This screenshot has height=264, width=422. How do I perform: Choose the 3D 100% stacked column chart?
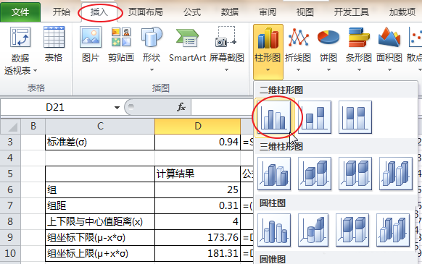click(355, 174)
